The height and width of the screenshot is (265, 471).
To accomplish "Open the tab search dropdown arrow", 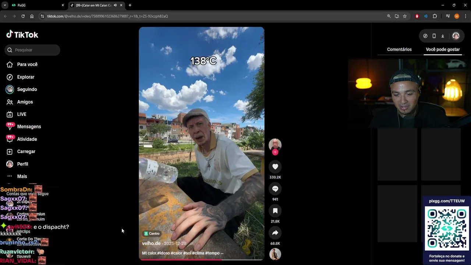I will (x=4, y=5).
